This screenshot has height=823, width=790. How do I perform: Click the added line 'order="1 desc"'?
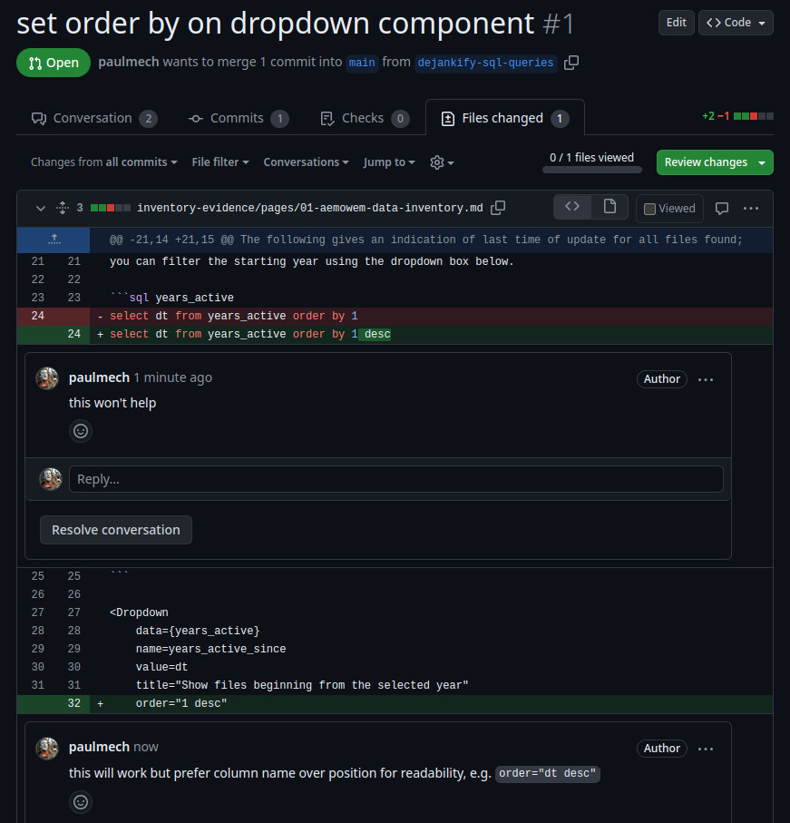[x=395, y=704]
